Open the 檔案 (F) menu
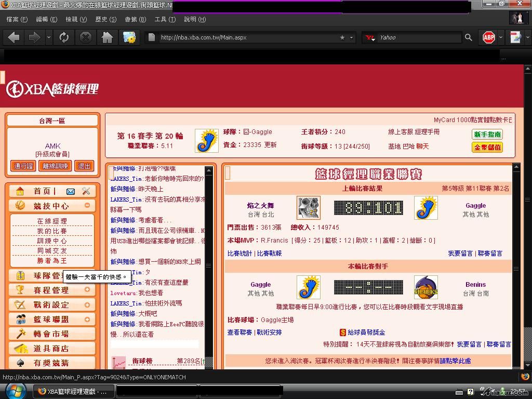The width and height of the screenshot is (532, 399). coord(17,19)
